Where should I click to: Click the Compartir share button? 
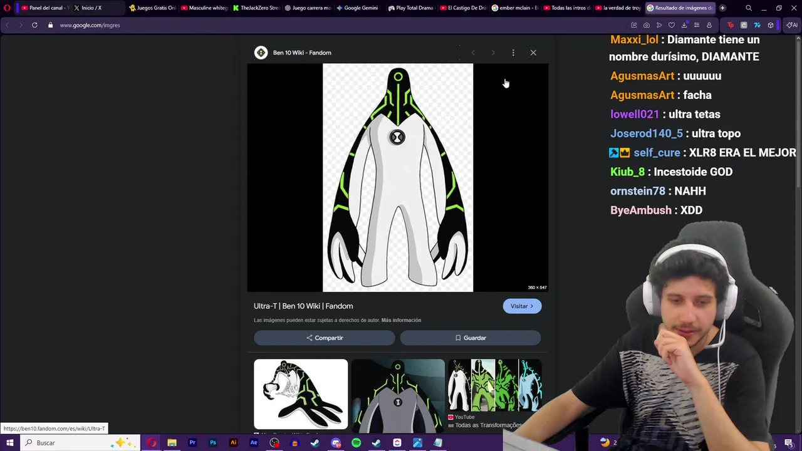[x=325, y=338]
